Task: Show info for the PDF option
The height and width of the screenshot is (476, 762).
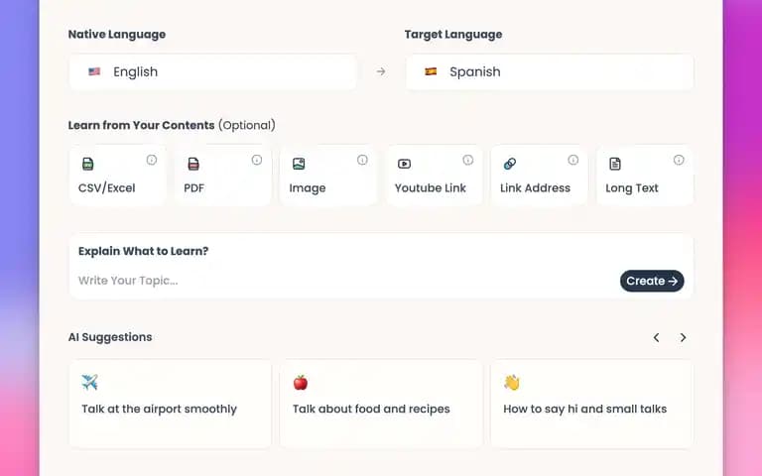Action: coord(257,160)
